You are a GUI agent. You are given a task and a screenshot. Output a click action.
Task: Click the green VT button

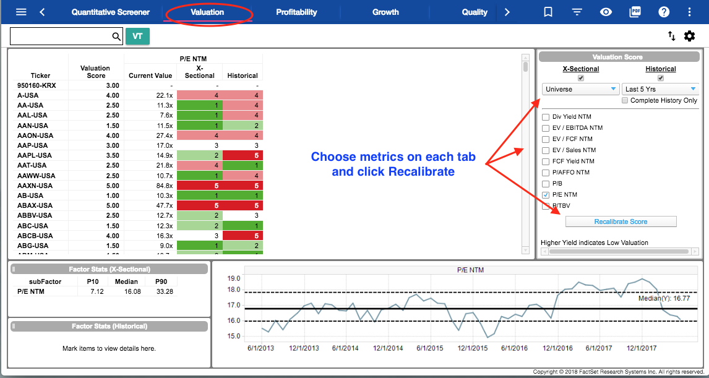pyautogui.click(x=137, y=36)
